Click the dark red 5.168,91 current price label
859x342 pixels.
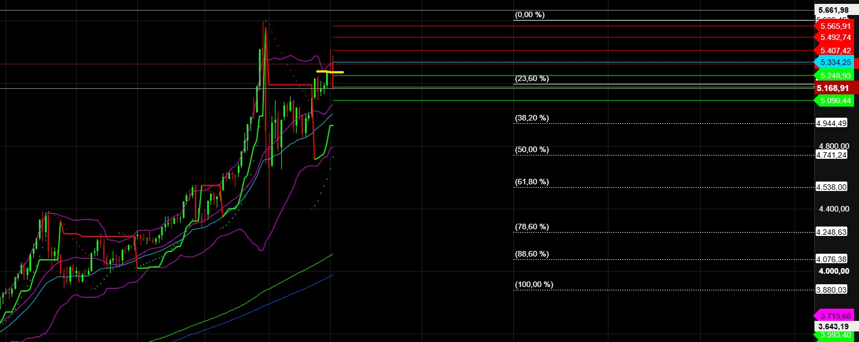tap(835, 88)
